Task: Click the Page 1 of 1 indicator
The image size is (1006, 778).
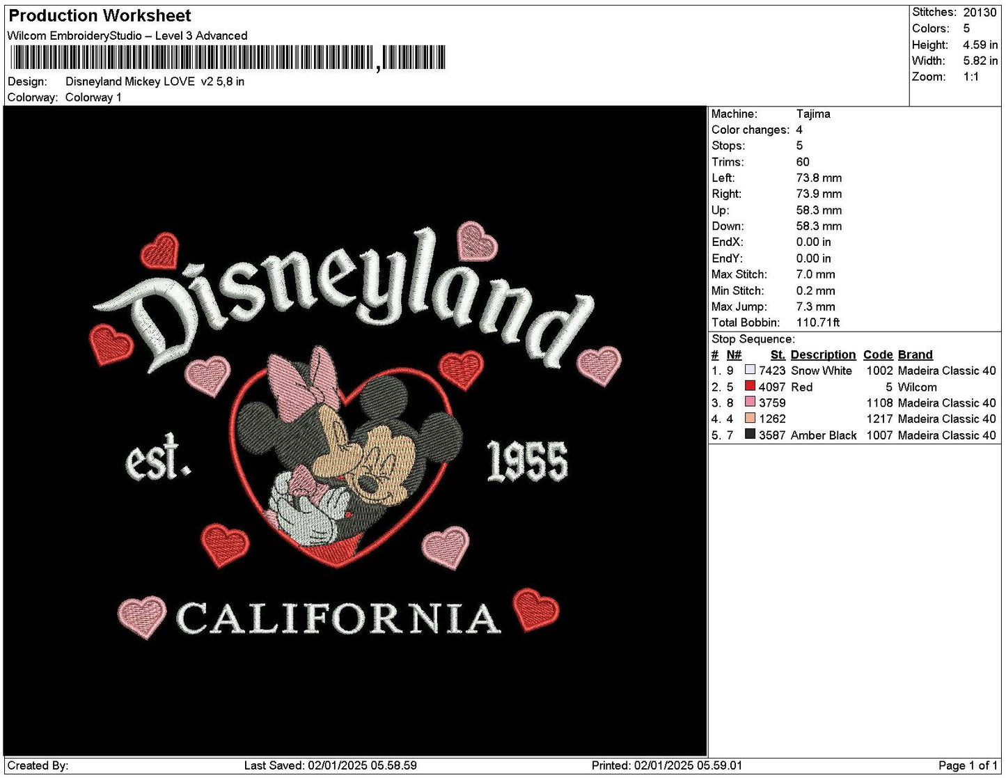Action: (968, 765)
